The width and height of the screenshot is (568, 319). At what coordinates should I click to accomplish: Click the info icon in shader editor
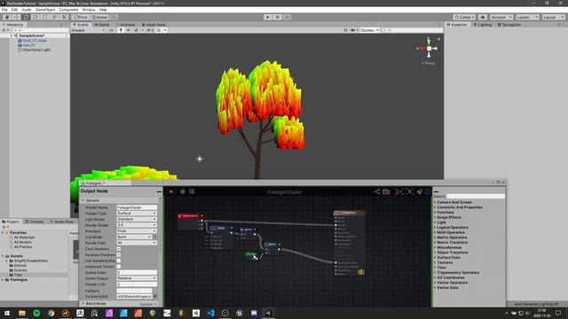tap(428, 191)
